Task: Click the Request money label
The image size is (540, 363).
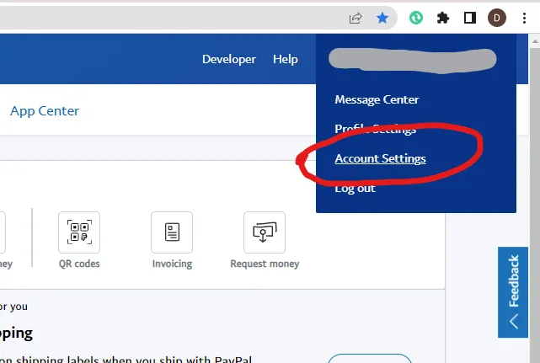Action: [265, 264]
